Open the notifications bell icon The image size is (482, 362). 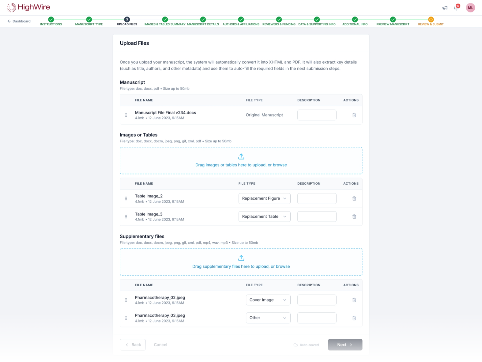coord(456,8)
